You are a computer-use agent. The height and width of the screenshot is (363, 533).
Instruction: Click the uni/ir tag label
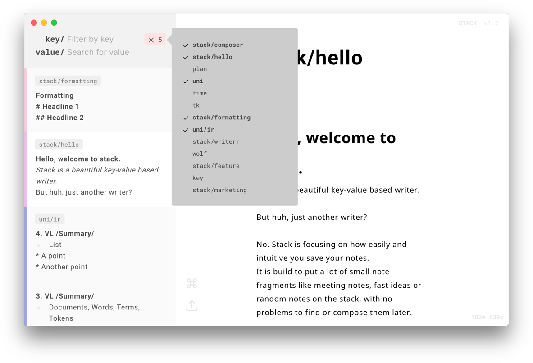coord(50,219)
